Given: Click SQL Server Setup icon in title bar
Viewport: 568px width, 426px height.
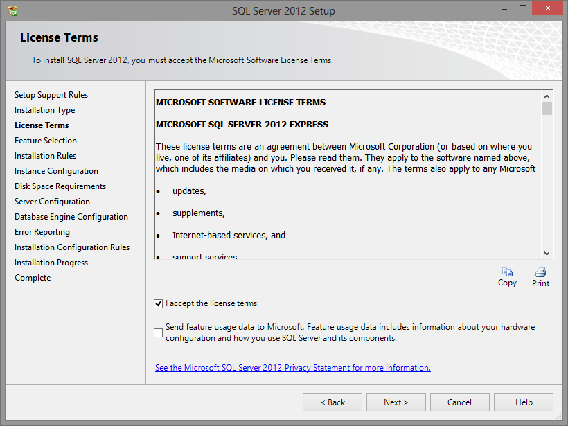Looking at the screenshot, I should [x=12, y=10].
